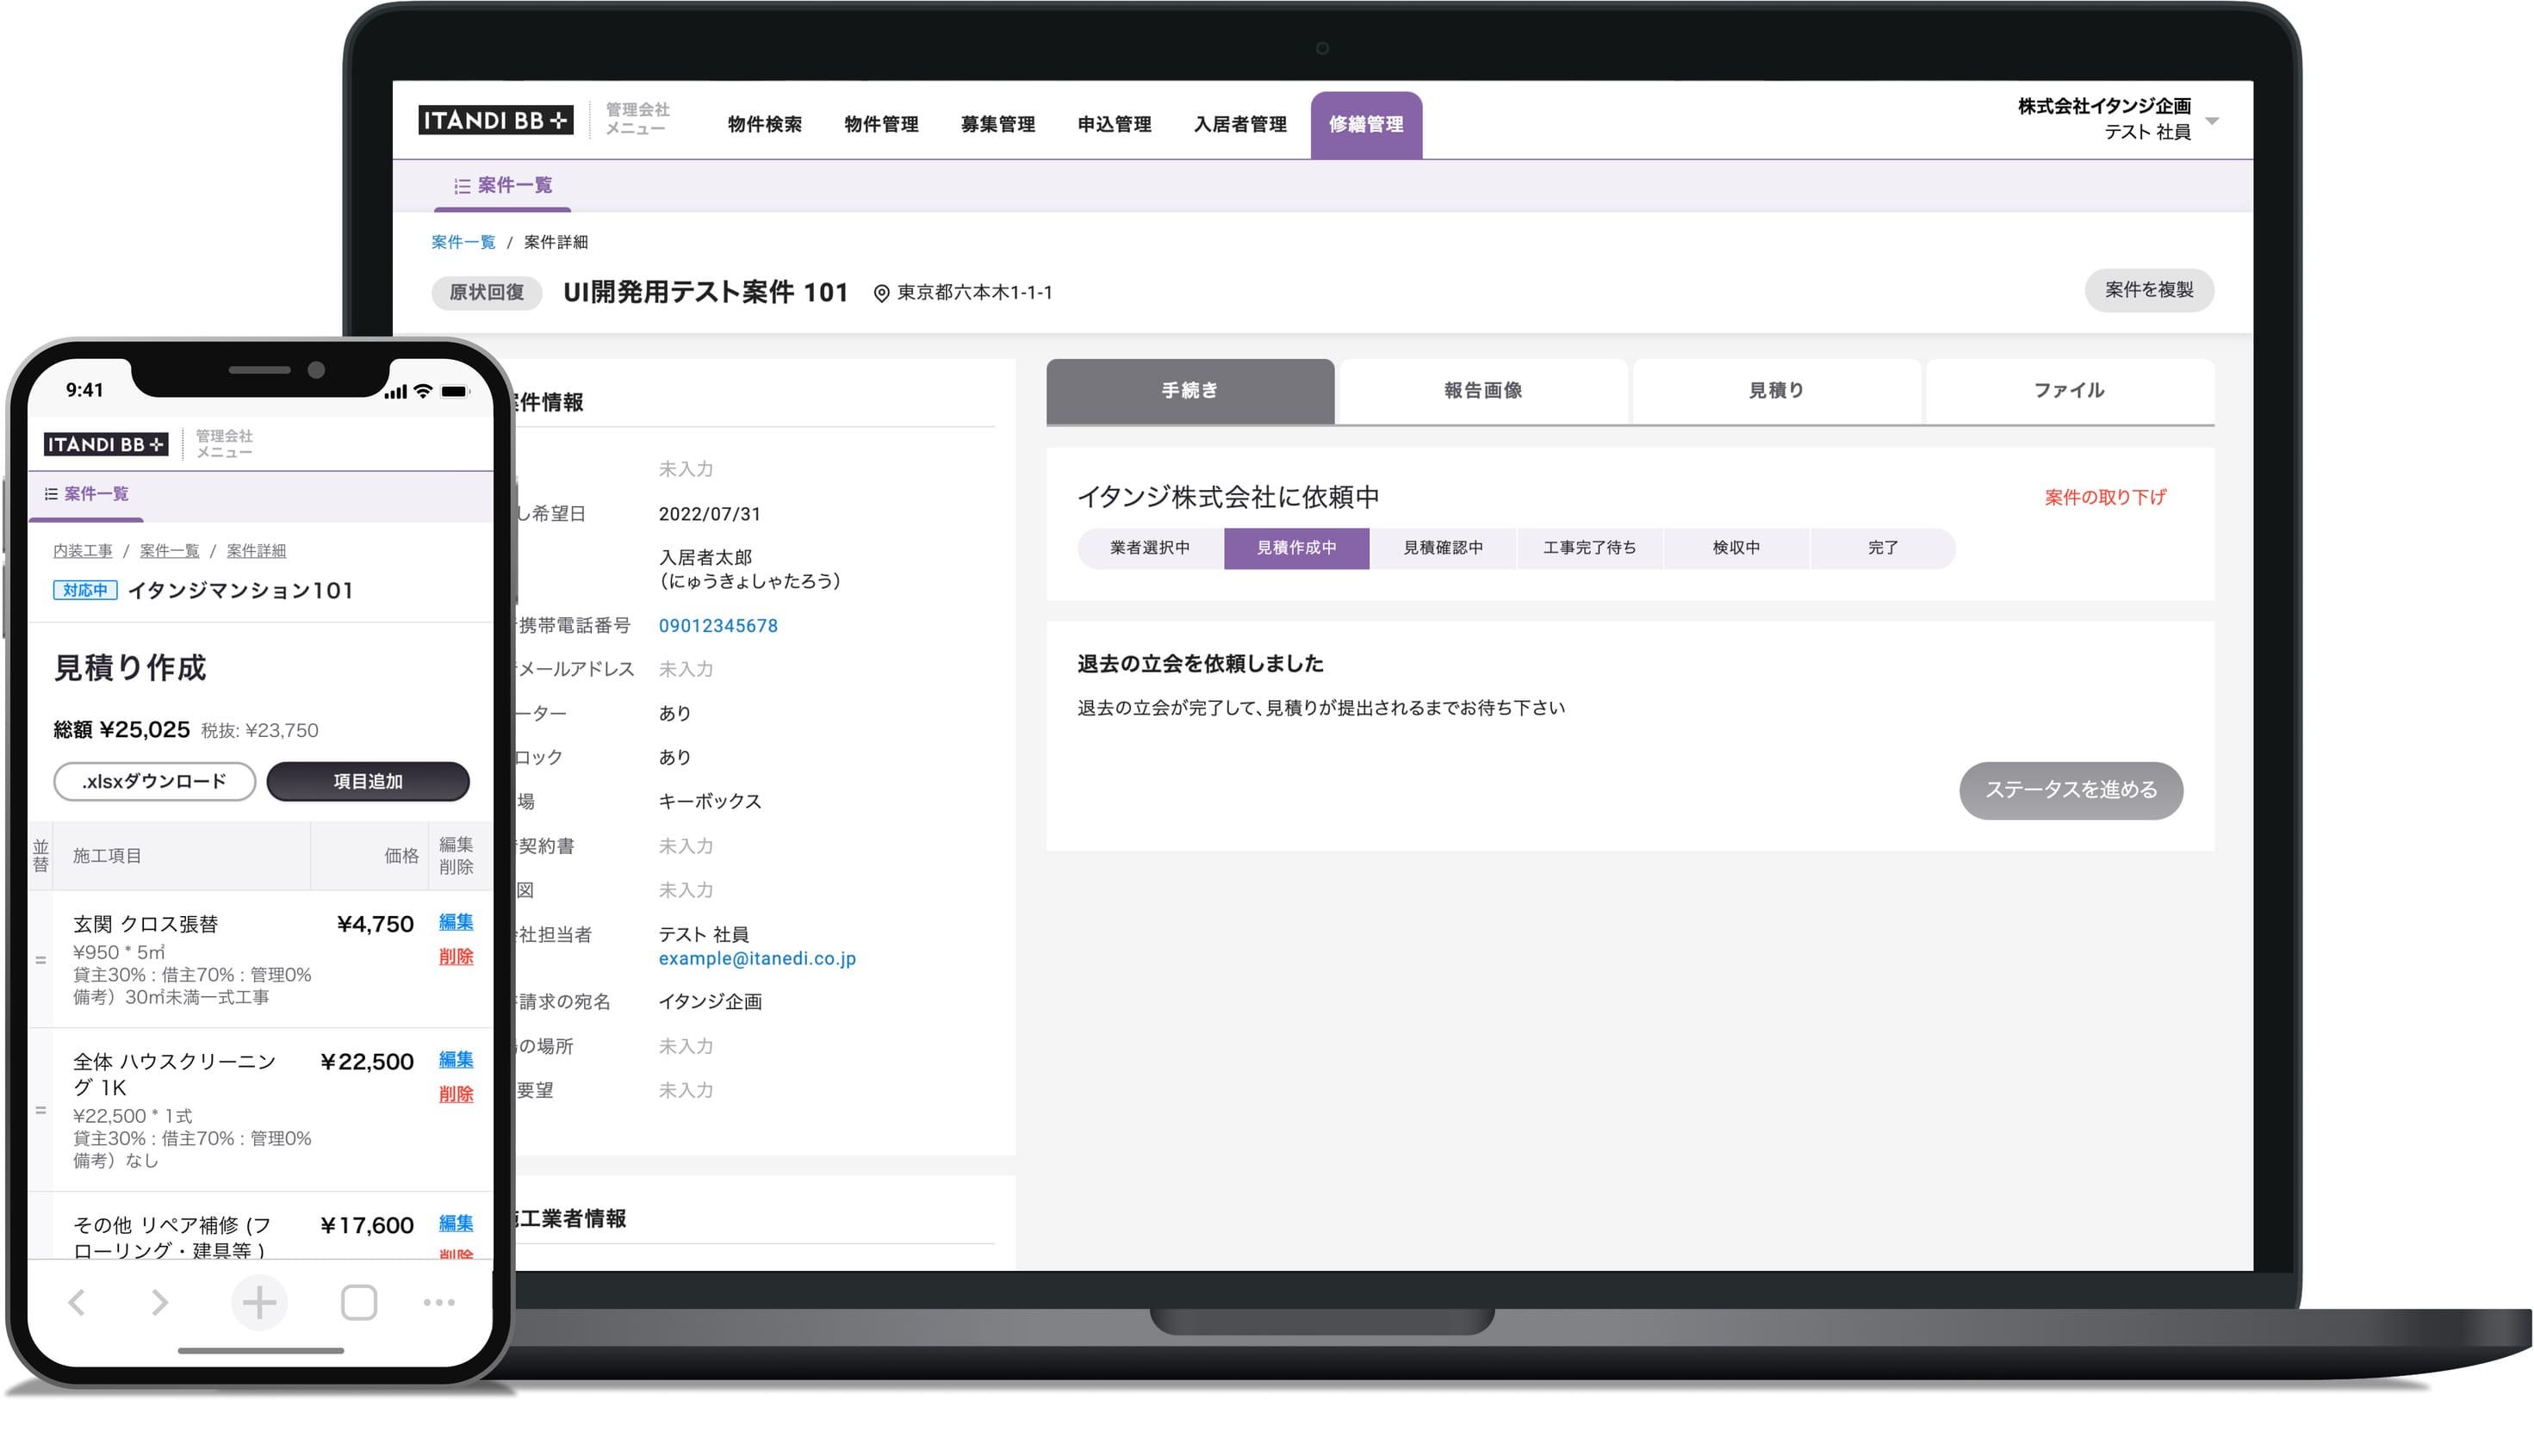Image resolution: width=2534 pixels, height=1456 pixels.
Task: Select the 業者選択中 status step
Action: [1149, 548]
